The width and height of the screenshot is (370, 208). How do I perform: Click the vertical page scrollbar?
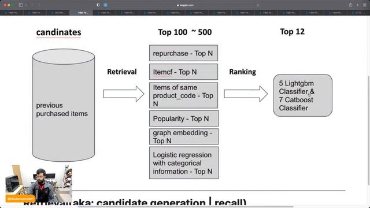point(369,130)
